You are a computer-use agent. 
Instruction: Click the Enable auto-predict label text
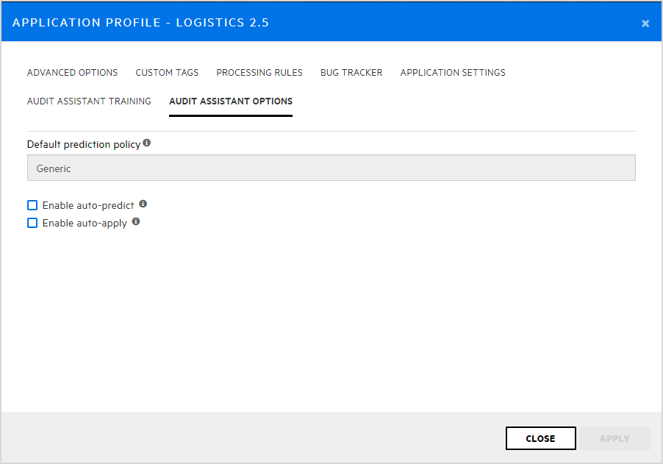[88, 205]
